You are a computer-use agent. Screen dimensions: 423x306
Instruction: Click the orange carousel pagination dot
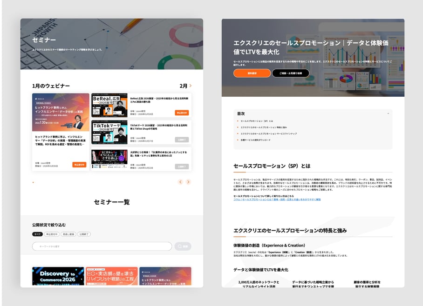coord(33,183)
